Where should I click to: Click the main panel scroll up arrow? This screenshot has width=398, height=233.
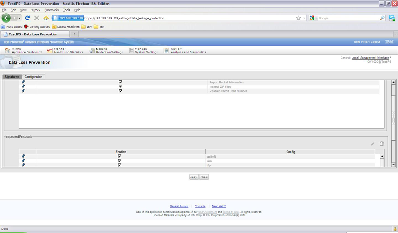click(394, 82)
